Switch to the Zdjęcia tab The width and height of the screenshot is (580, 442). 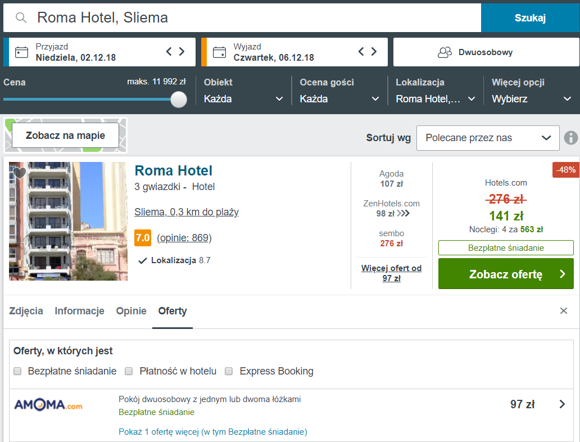coord(26,311)
